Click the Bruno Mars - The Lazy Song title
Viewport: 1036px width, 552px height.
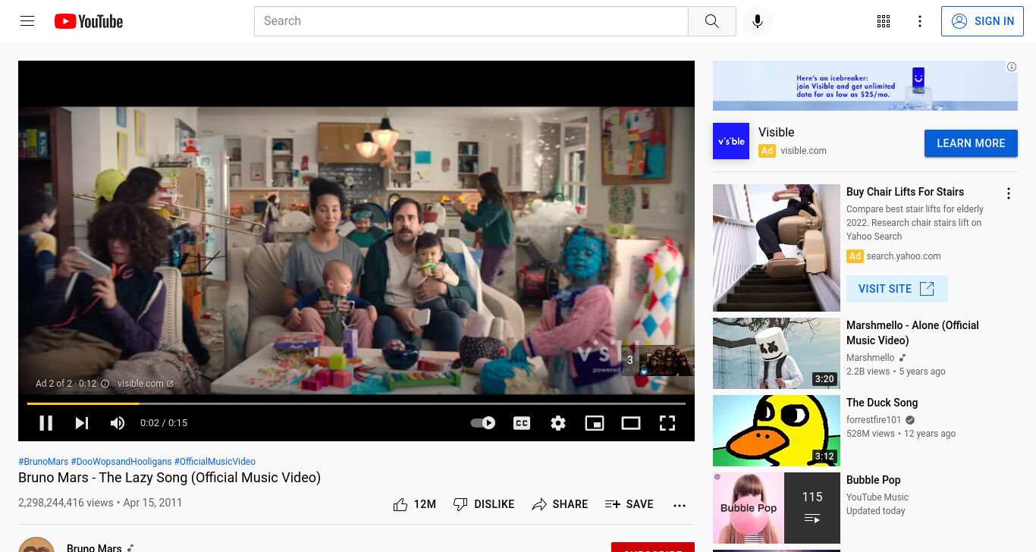pos(169,478)
